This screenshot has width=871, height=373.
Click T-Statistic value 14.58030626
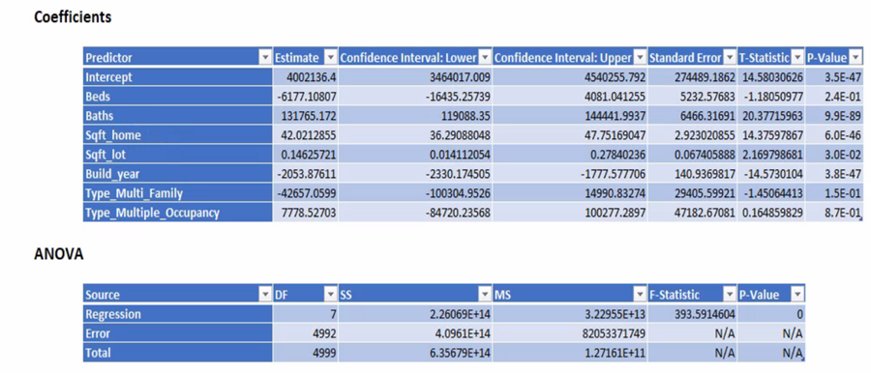point(771,77)
